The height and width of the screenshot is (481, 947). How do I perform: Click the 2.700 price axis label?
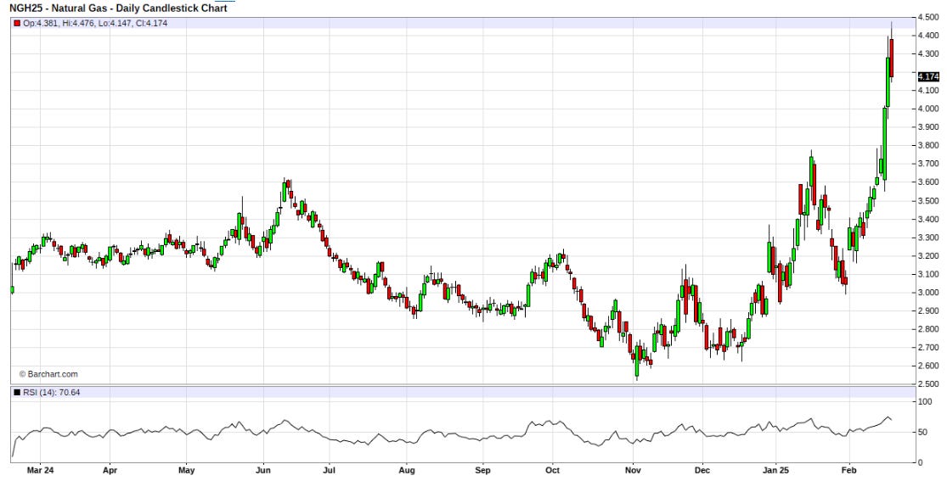927,348
